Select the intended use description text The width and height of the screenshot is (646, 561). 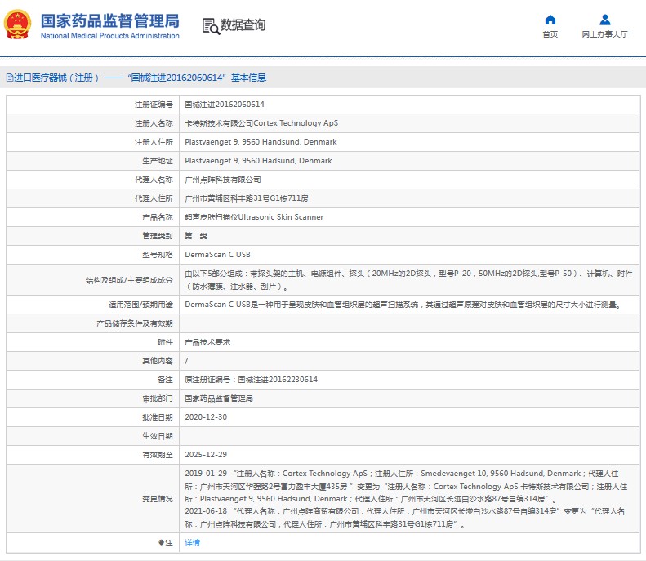tap(403, 305)
